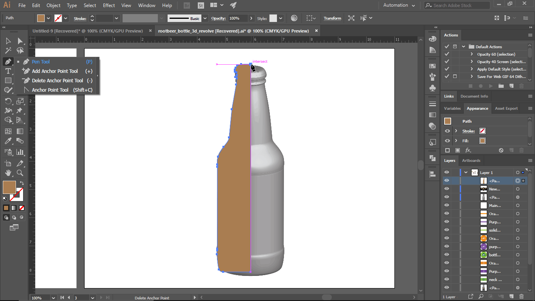Hide the 'neck' layer
535x301 pixels.
(x=446, y=279)
